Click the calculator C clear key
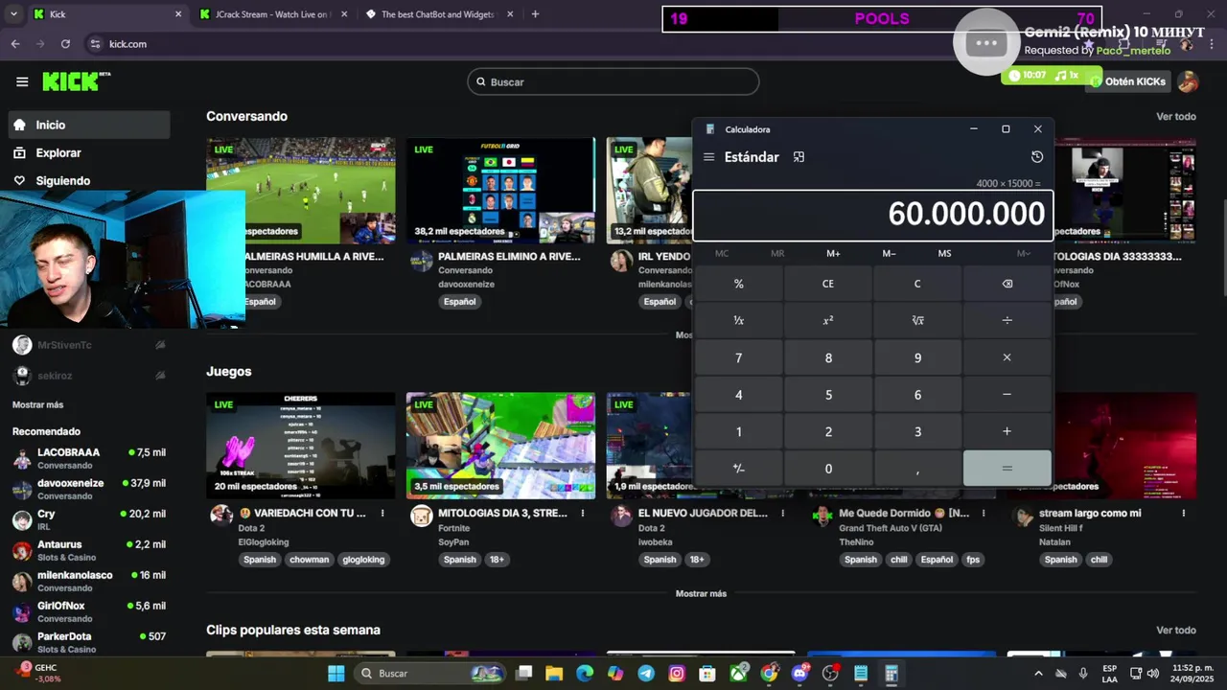 (x=917, y=284)
